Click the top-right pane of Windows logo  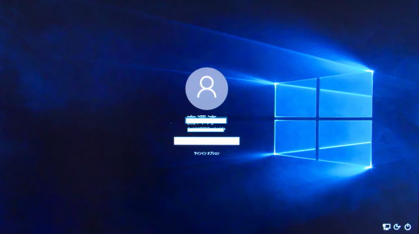tap(346, 95)
